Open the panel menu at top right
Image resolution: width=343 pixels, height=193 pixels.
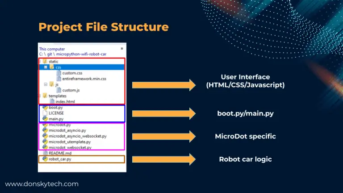[x=121, y=48]
